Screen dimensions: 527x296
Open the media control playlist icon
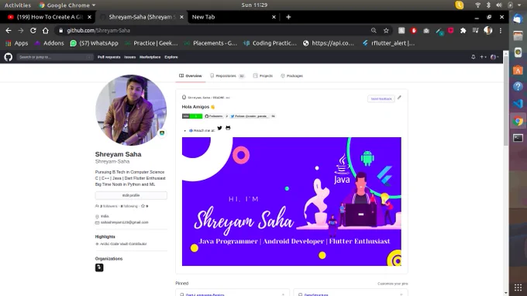coord(475,30)
